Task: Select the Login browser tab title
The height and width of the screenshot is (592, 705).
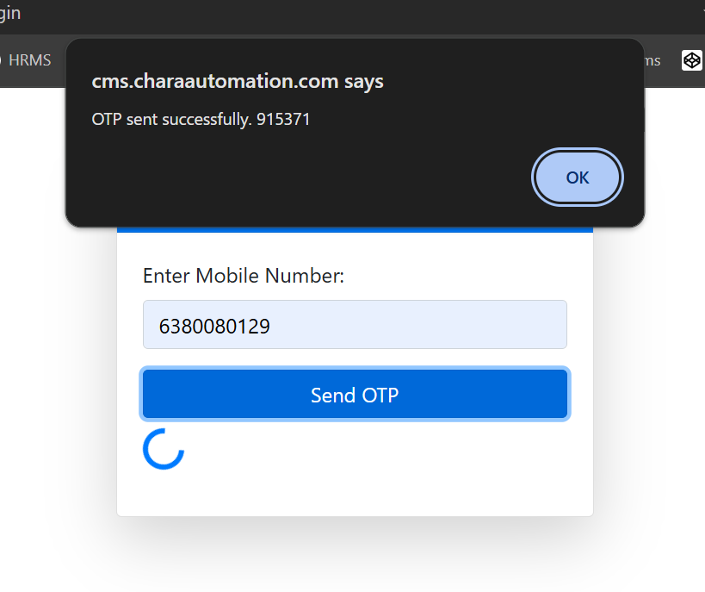Action: (x=10, y=14)
